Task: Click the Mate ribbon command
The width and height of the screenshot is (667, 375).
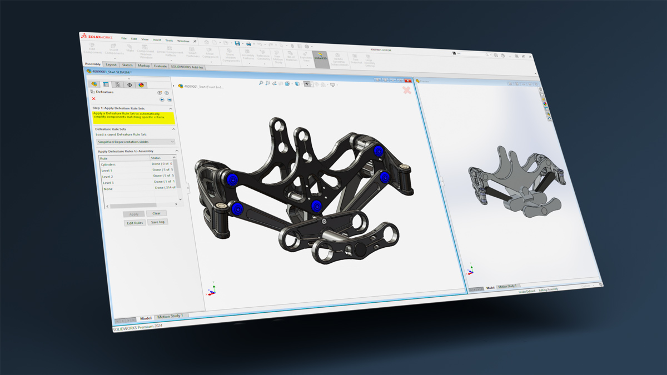Action: point(130,49)
